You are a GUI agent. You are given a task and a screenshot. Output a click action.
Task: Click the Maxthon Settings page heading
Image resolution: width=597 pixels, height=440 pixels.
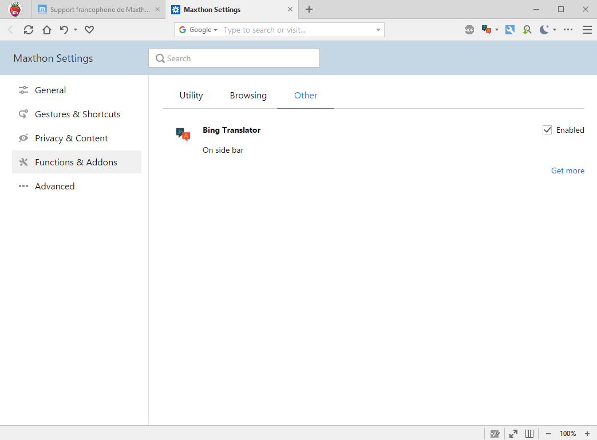pyautogui.click(x=53, y=58)
